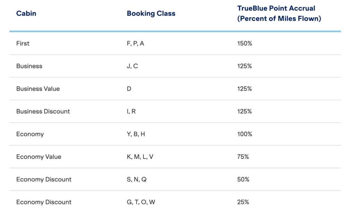Click the G, T, O, W booking class
The width and height of the screenshot is (347, 212).
tap(140, 202)
